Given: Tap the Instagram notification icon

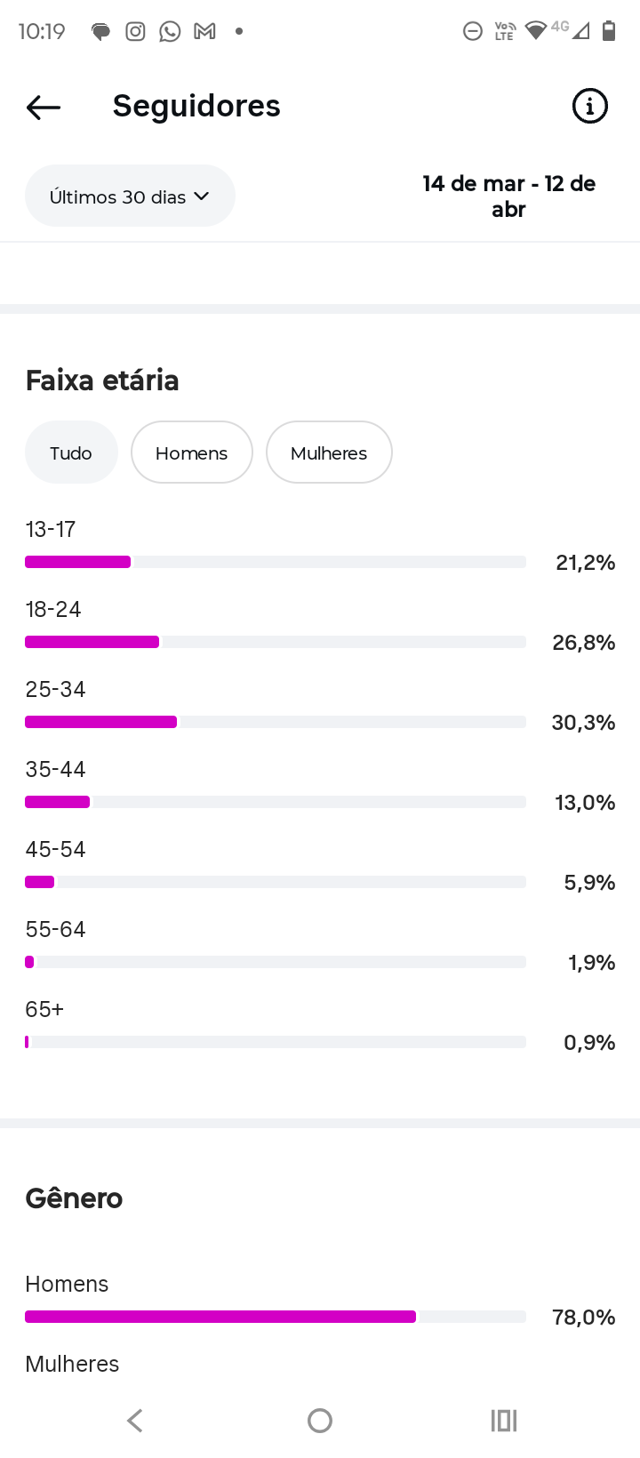Looking at the screenshot, I should (135, 32).
